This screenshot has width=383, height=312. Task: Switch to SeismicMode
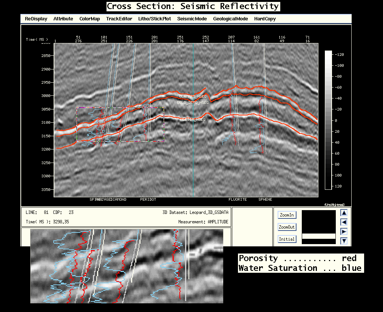pos(192,19)
